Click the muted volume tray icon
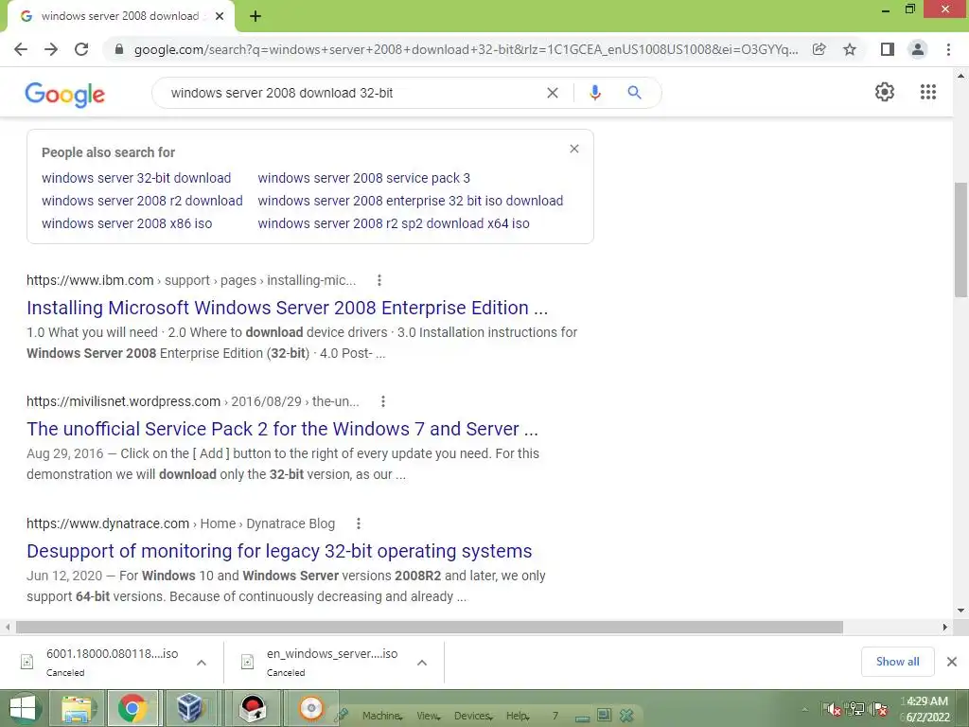The image size is (969, 727). click(832, 710)
